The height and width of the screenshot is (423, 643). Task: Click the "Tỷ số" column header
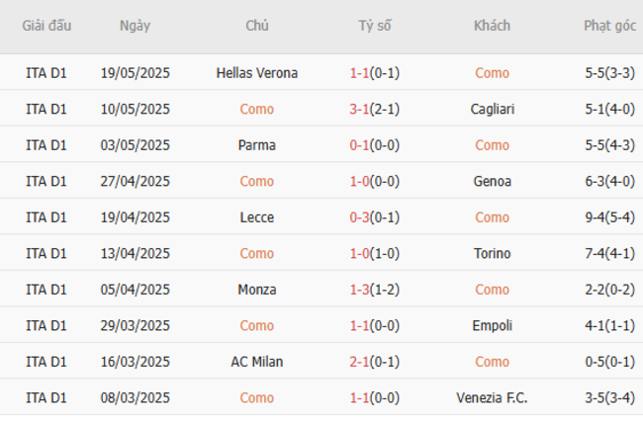click(374, 27)
